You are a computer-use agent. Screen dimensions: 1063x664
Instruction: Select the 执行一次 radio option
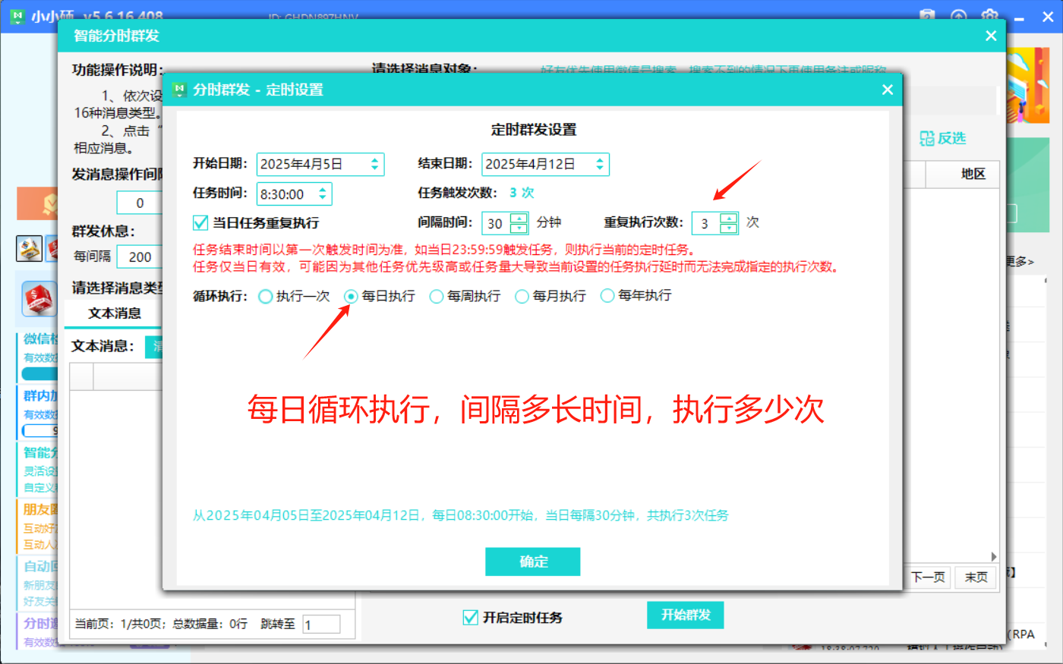click(x=265, y=297)
